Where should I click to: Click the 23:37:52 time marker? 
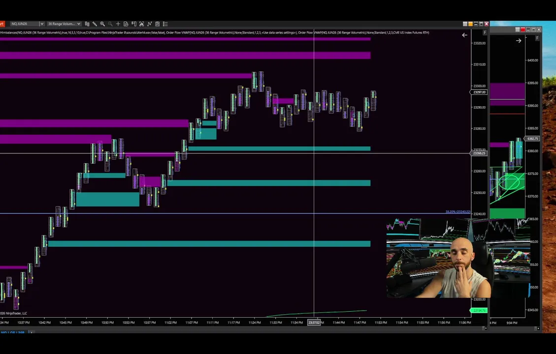click(x=314, y=323)
